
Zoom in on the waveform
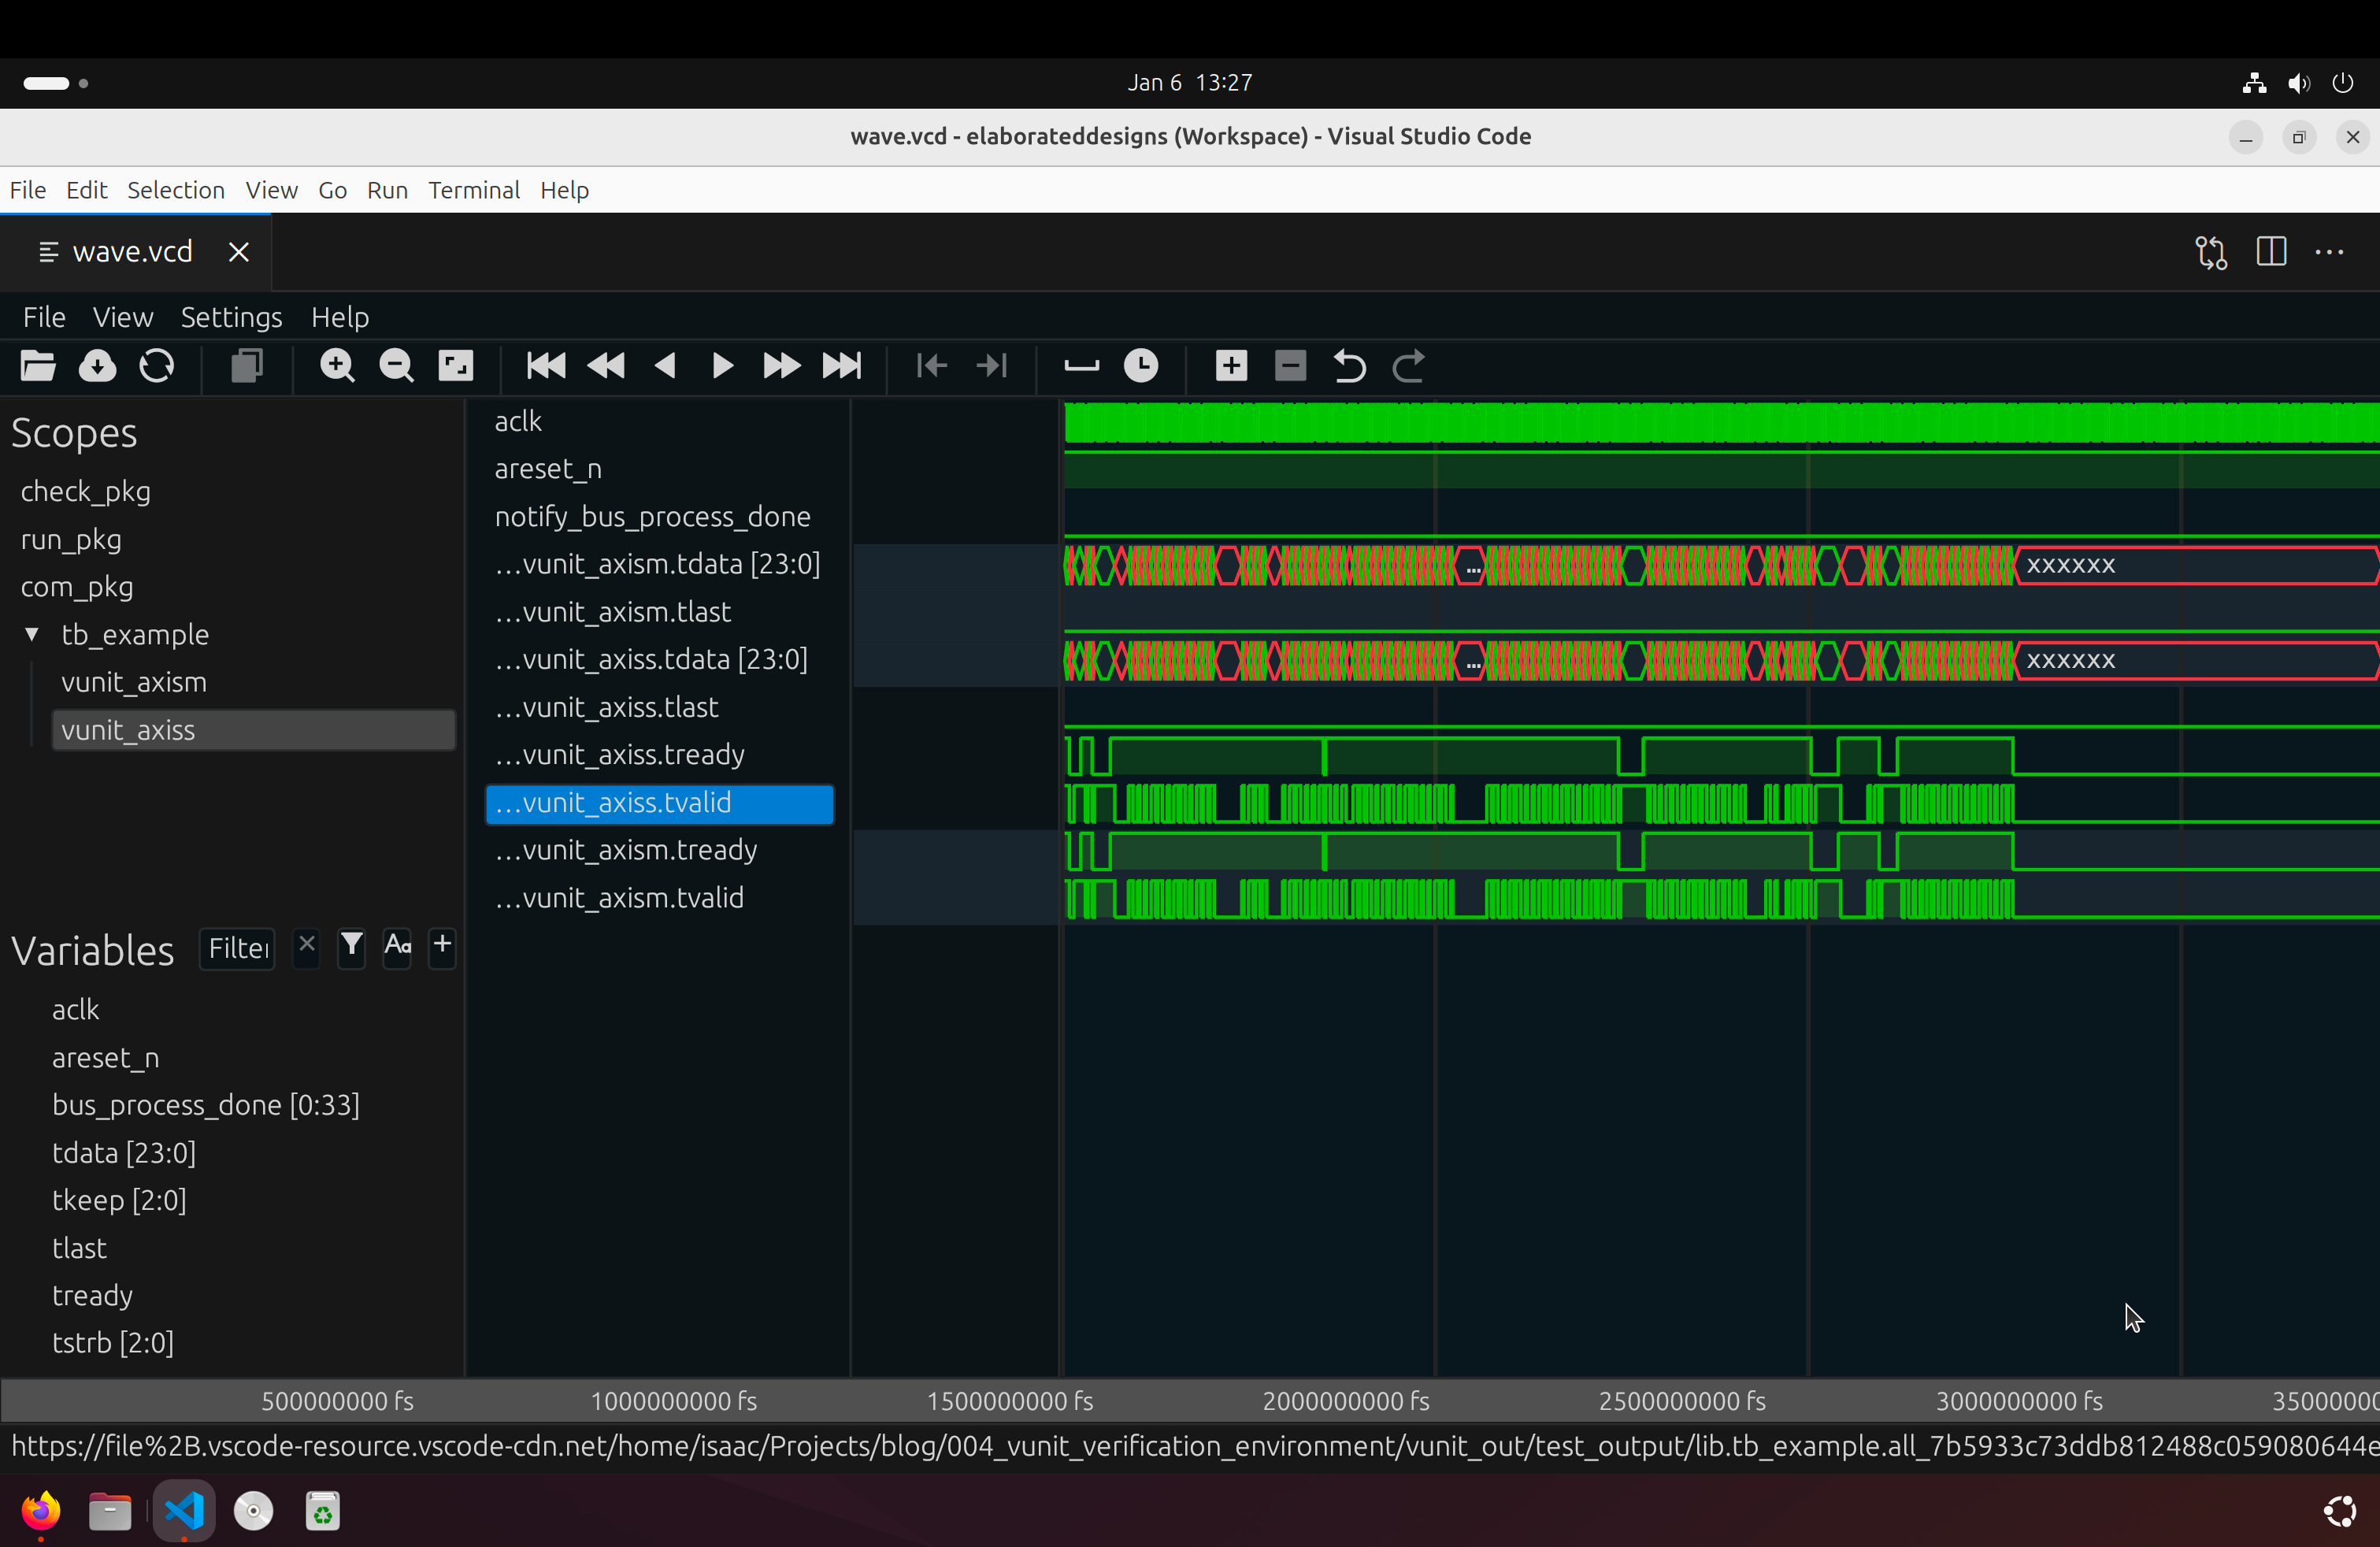coord(337,366)
